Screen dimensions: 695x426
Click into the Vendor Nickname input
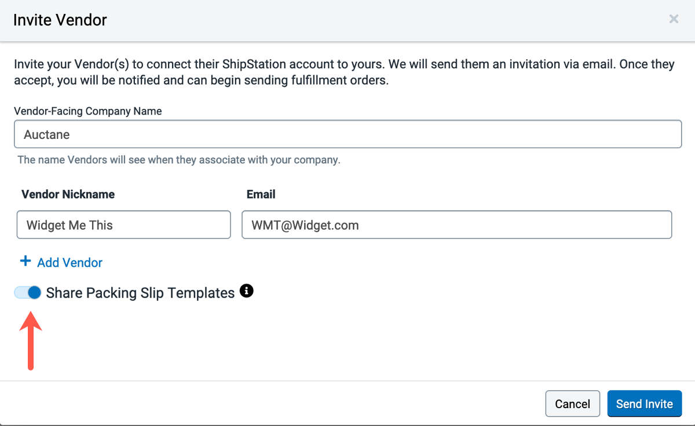tap(124, 225)
